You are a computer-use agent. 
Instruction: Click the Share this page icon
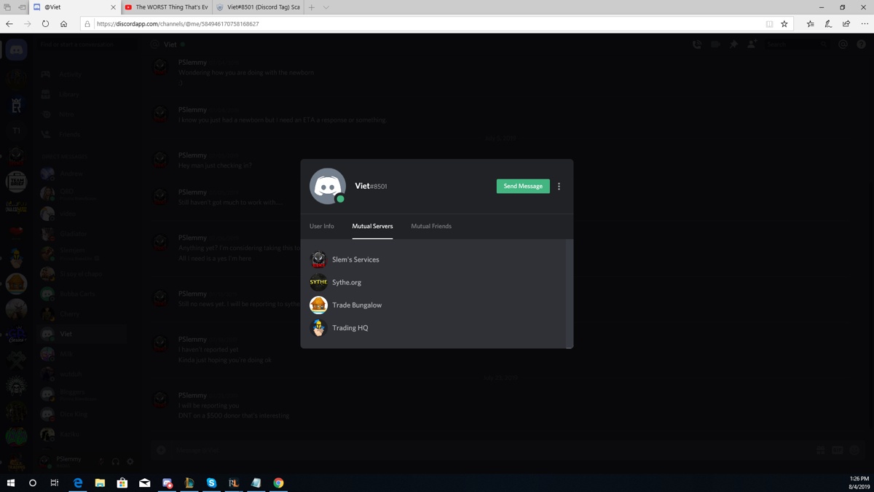[x=846, y=24]
